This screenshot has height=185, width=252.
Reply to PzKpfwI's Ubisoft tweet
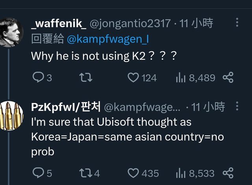(x=37, y=173)
